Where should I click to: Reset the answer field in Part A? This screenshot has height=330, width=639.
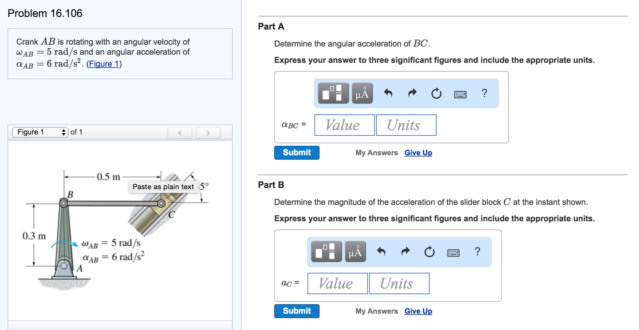[436, 93]
